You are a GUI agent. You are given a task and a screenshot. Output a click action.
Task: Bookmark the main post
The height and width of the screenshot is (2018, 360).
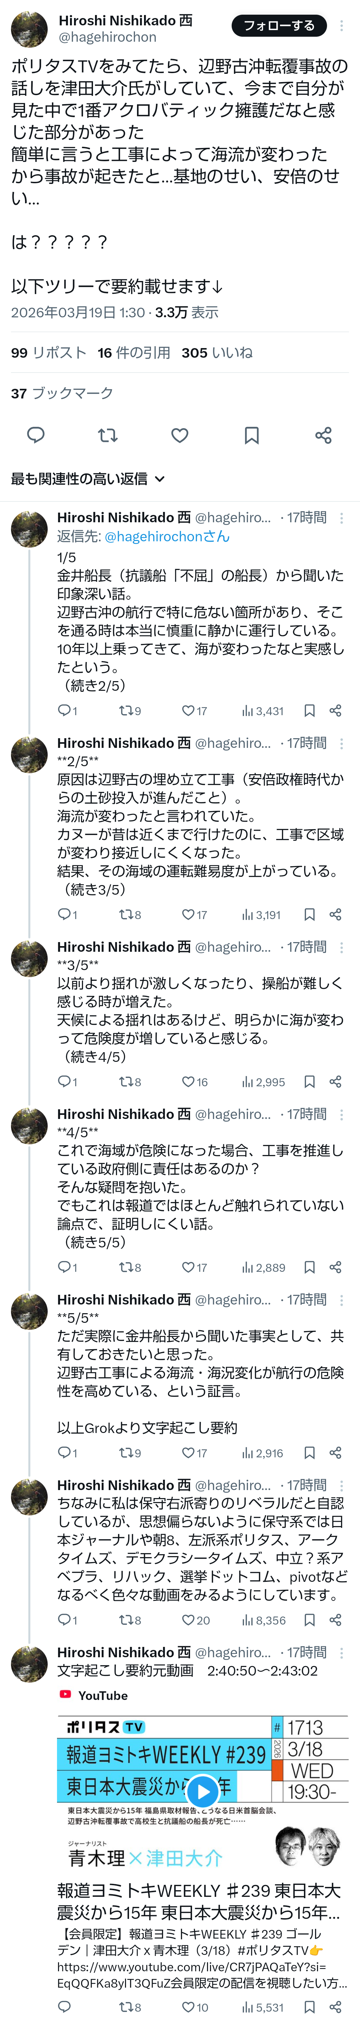click(251, 435)
